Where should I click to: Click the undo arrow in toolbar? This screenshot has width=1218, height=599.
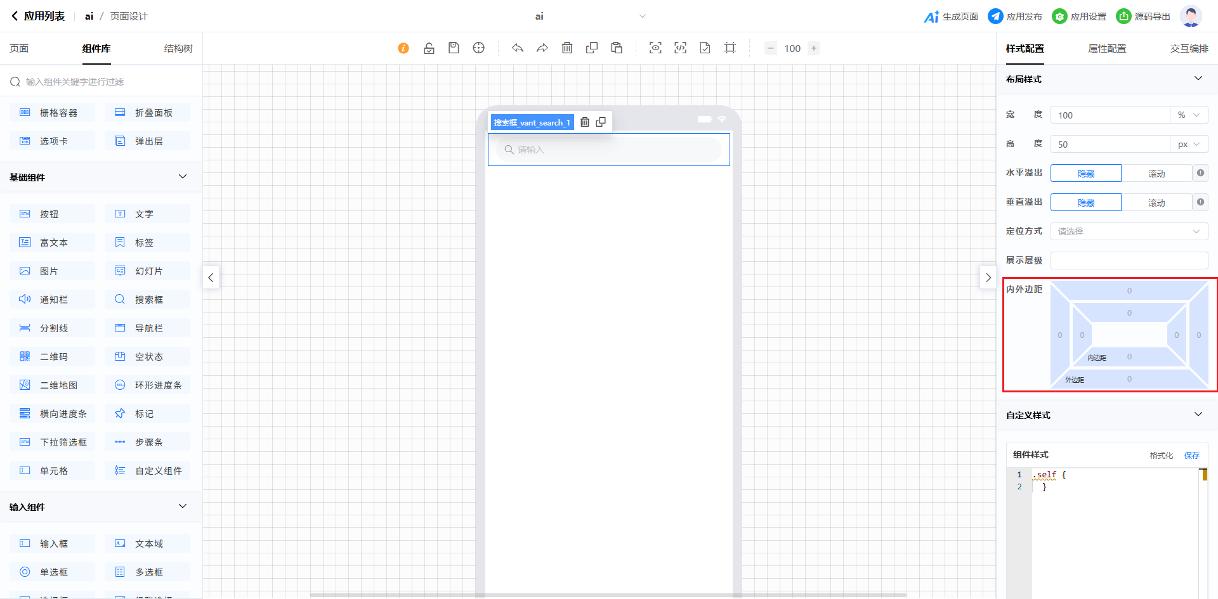[x=518, y=48]
